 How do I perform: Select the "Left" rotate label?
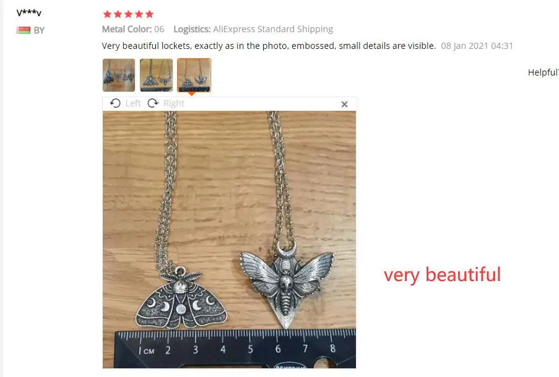pos(133,103)
